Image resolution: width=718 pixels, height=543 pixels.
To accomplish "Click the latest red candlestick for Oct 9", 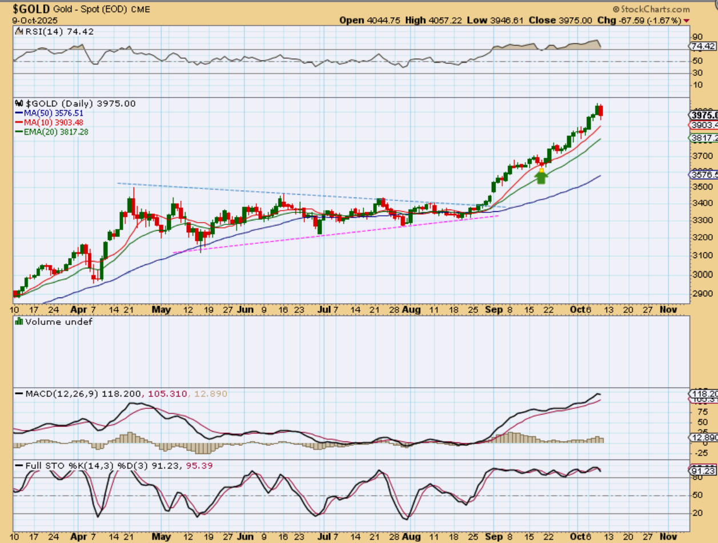I will tap(600, 111).
